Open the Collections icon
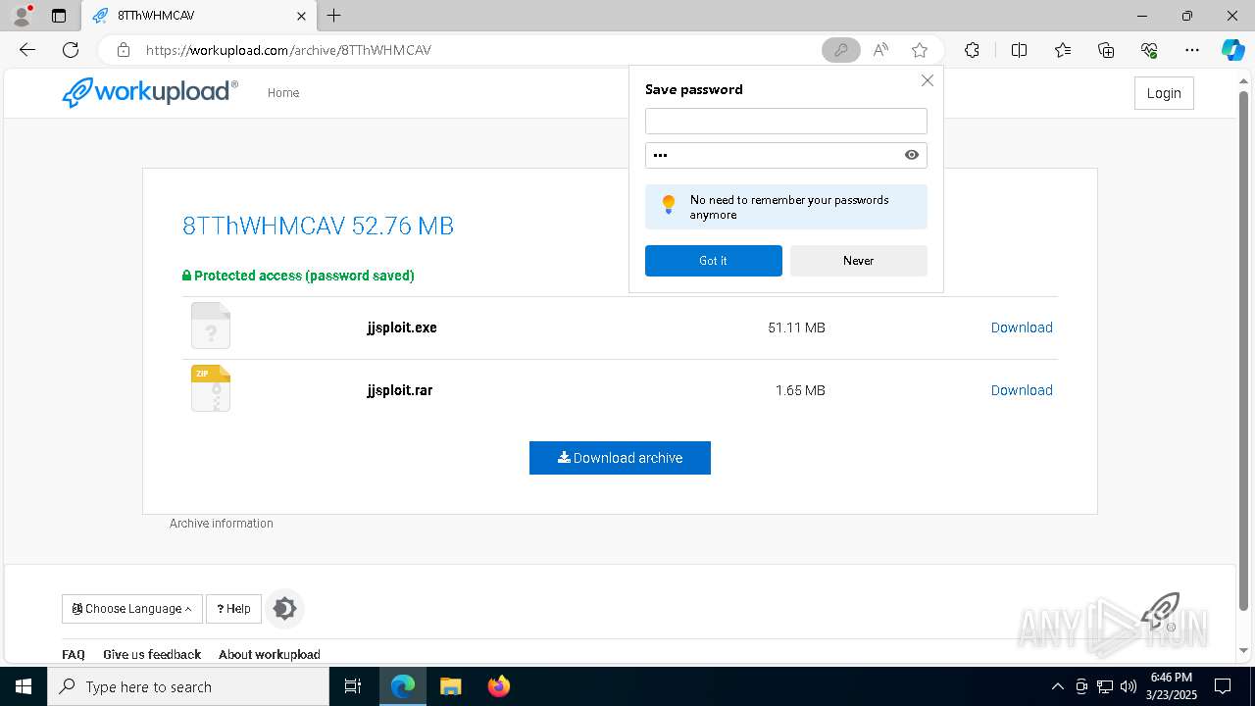The width and height of the screenshot is (1255, 706). point(1106,50)
